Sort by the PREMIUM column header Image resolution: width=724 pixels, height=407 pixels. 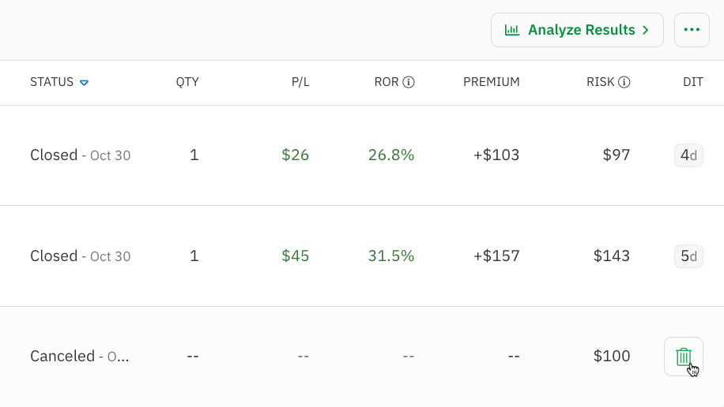coord(491,82)
